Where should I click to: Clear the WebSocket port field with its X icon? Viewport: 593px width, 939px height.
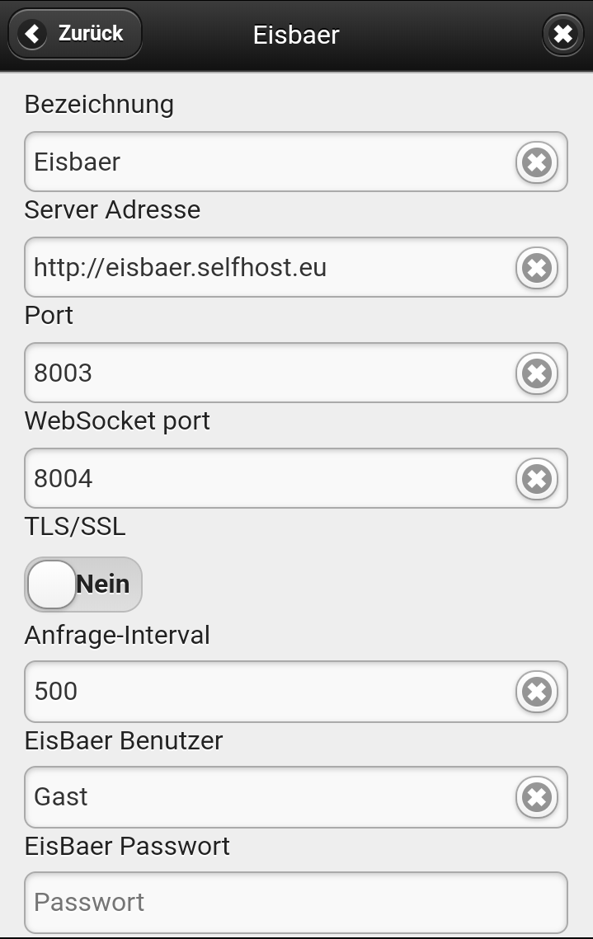tap(537, 478)
